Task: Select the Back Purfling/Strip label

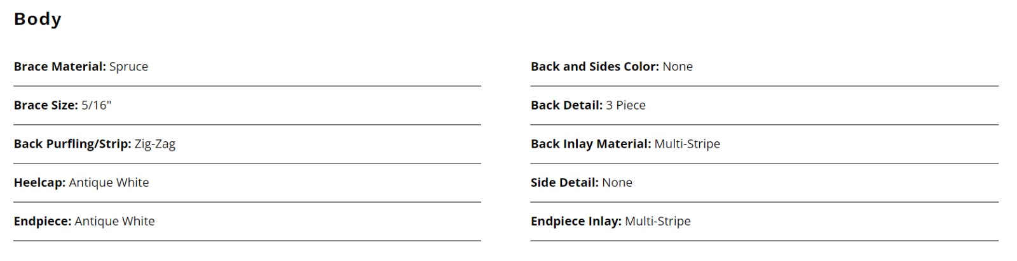Action: point(72,144)
